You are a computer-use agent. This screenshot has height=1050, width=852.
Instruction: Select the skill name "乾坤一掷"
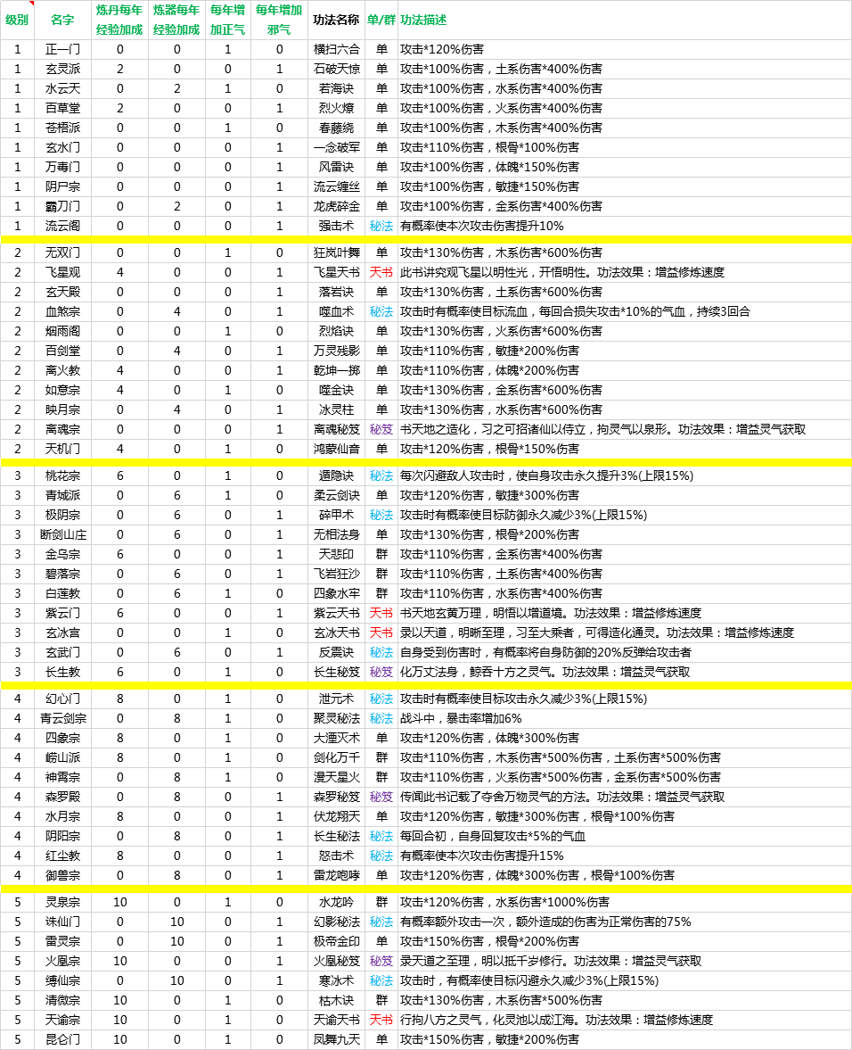[336, 370]
